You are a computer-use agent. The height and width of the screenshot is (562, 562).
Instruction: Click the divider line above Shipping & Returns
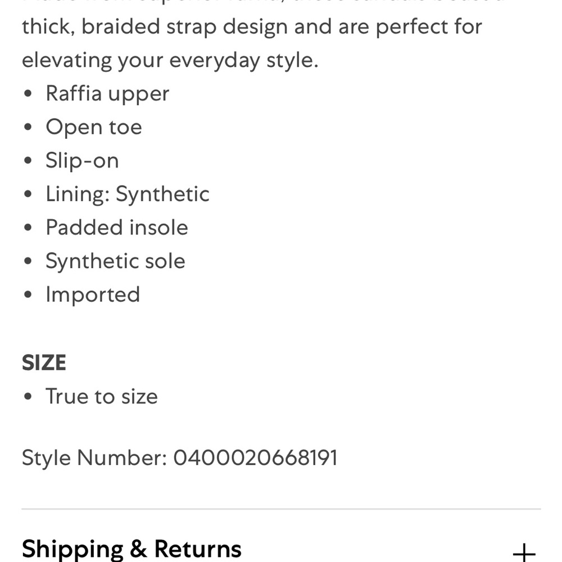[x=281, y=509]
